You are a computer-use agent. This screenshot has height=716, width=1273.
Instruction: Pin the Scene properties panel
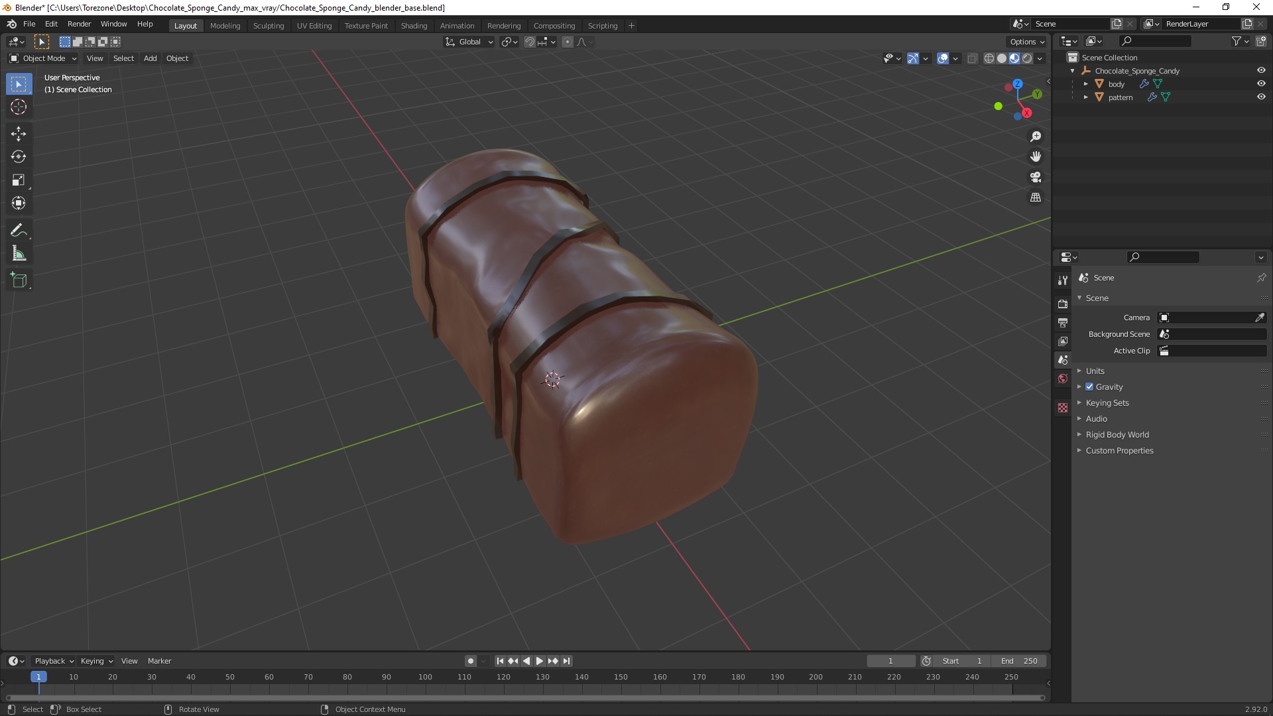(1261, 278)
